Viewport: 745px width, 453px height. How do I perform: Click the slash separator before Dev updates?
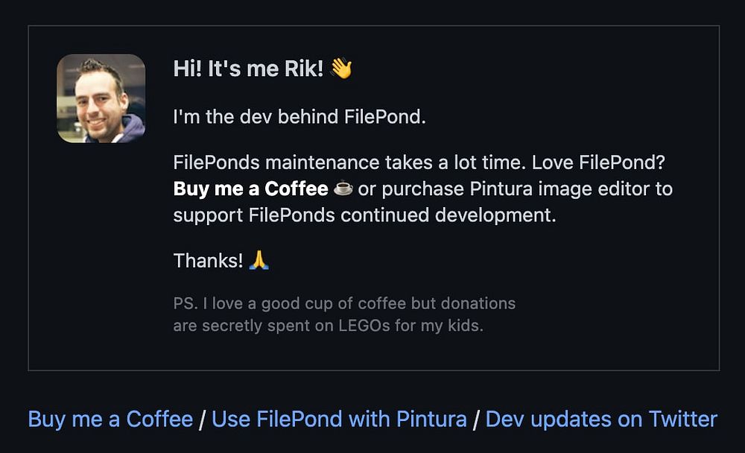[x=476, y=419]
